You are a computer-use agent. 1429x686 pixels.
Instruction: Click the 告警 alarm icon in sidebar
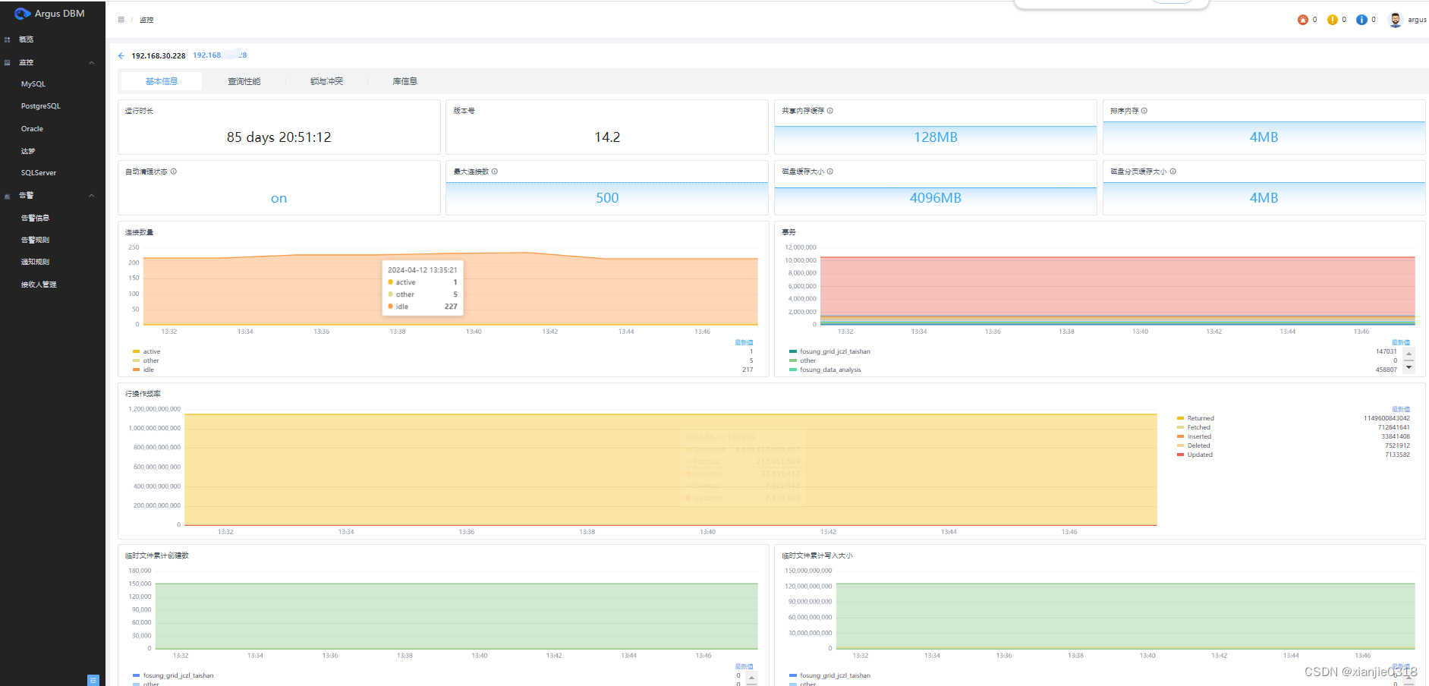tap(8, 196)
